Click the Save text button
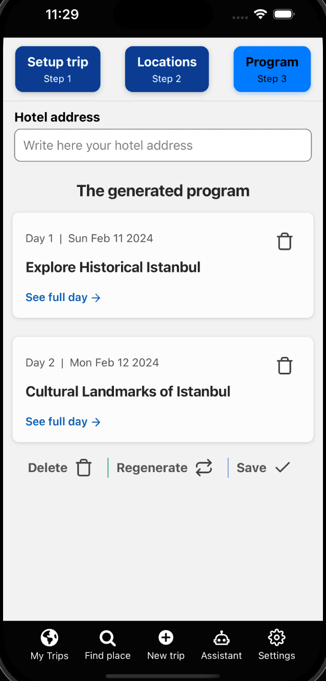The image size is (326, 681). [x=251, y=468]
